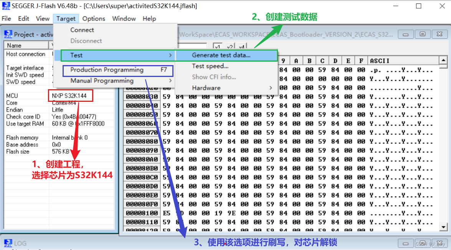The image size is (451, 250).
Task: Select the Init SWD speed row
Action: click(x=59, y=75)
